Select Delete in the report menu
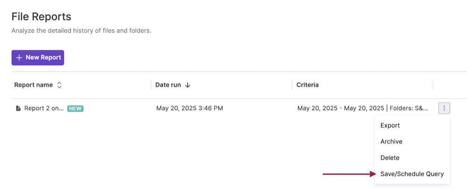467x190 pixels. (x=390, y=158)
